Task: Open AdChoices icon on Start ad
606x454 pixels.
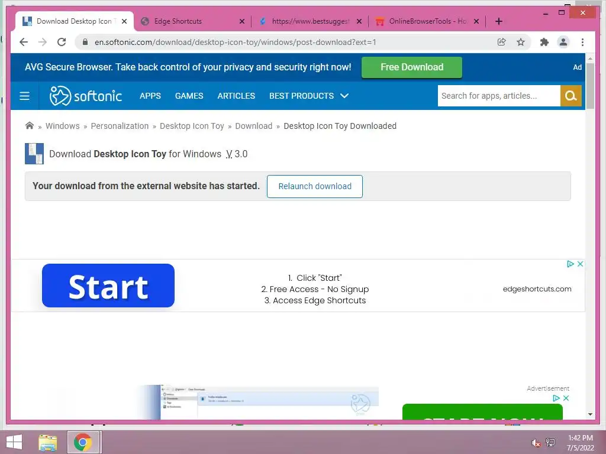Action: click(570, 264)
